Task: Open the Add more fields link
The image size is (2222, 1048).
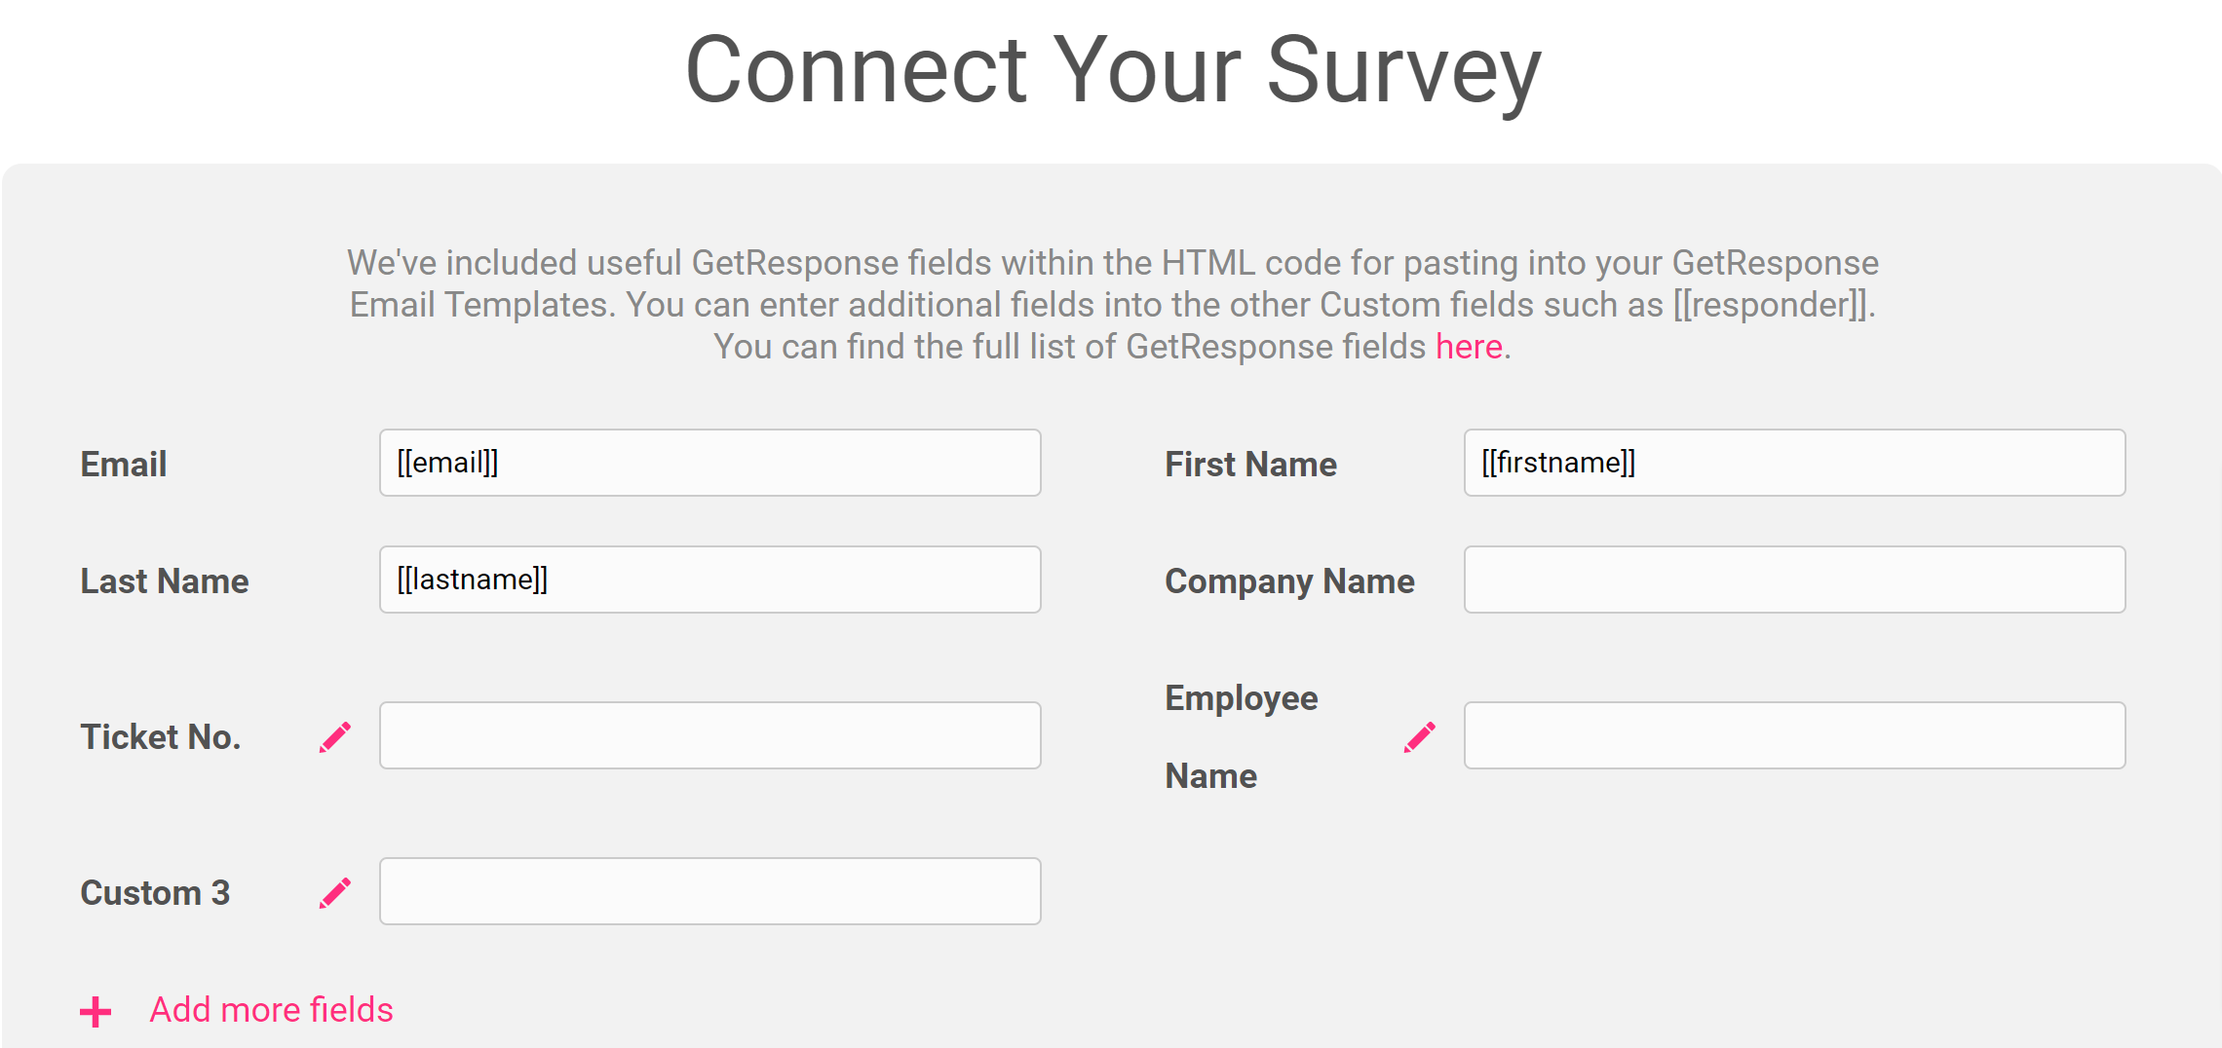Action: pos(271,1010)
